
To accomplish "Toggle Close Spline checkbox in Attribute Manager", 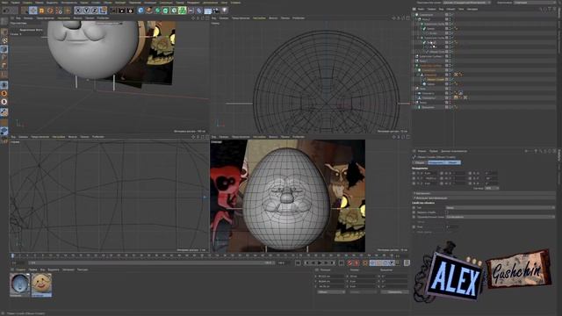I will point(447,212).
